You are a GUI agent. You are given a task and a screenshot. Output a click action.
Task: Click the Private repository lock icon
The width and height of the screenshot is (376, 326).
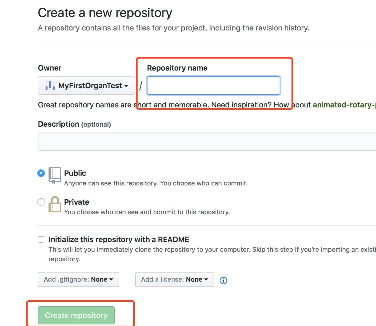point(55,204)
